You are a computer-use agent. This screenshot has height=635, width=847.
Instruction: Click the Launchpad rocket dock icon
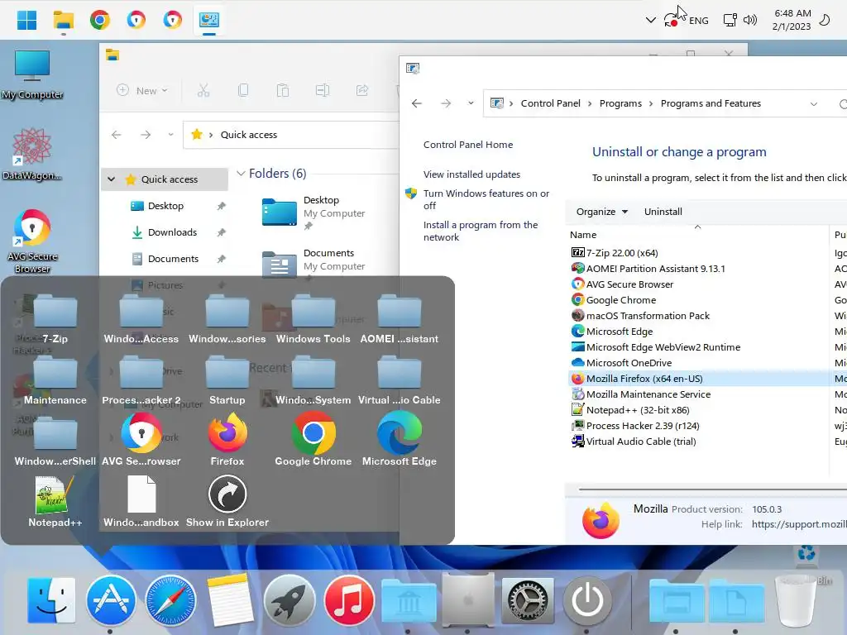tap(289, 600)
